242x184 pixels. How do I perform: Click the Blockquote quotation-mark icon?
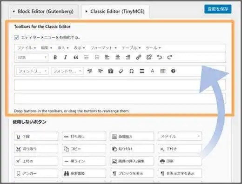pos(76,58)
